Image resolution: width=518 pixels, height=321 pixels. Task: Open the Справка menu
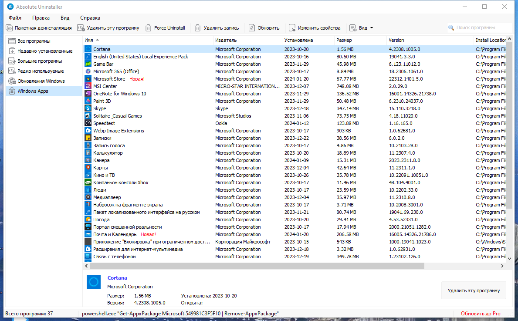click(x=90, y=18)
